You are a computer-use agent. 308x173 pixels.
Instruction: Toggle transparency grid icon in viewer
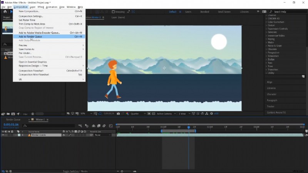[153, 114]
